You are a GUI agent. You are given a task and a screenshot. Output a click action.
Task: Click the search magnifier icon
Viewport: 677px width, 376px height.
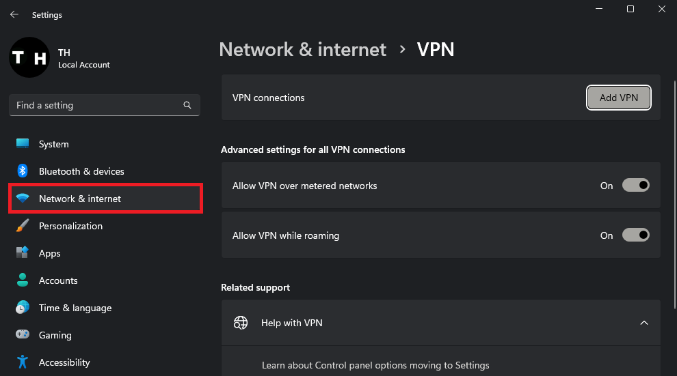[187, 105]
